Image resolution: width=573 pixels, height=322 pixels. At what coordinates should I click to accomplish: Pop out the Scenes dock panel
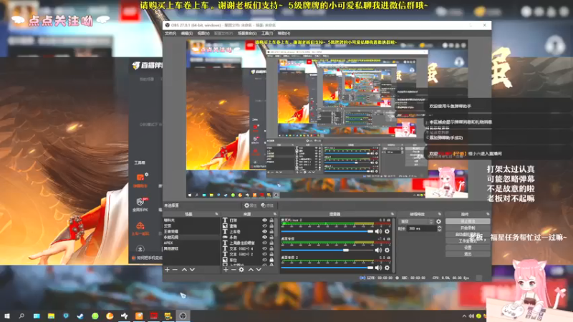pyautogui.click(x=216, y=214)
